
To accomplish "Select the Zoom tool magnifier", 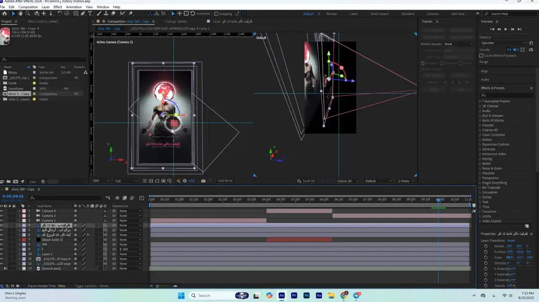I will click(x=27, y=13).
